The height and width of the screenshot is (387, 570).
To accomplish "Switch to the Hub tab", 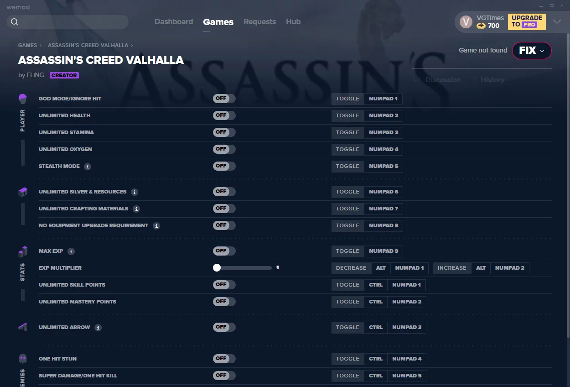I will (x=293, y=22).
